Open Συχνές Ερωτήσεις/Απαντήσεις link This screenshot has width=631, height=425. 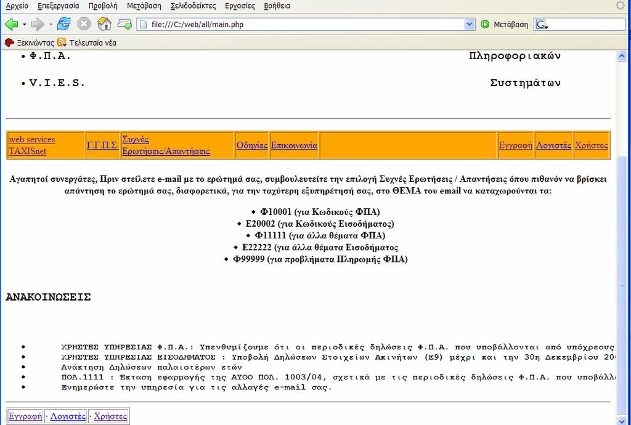point(166,145)
